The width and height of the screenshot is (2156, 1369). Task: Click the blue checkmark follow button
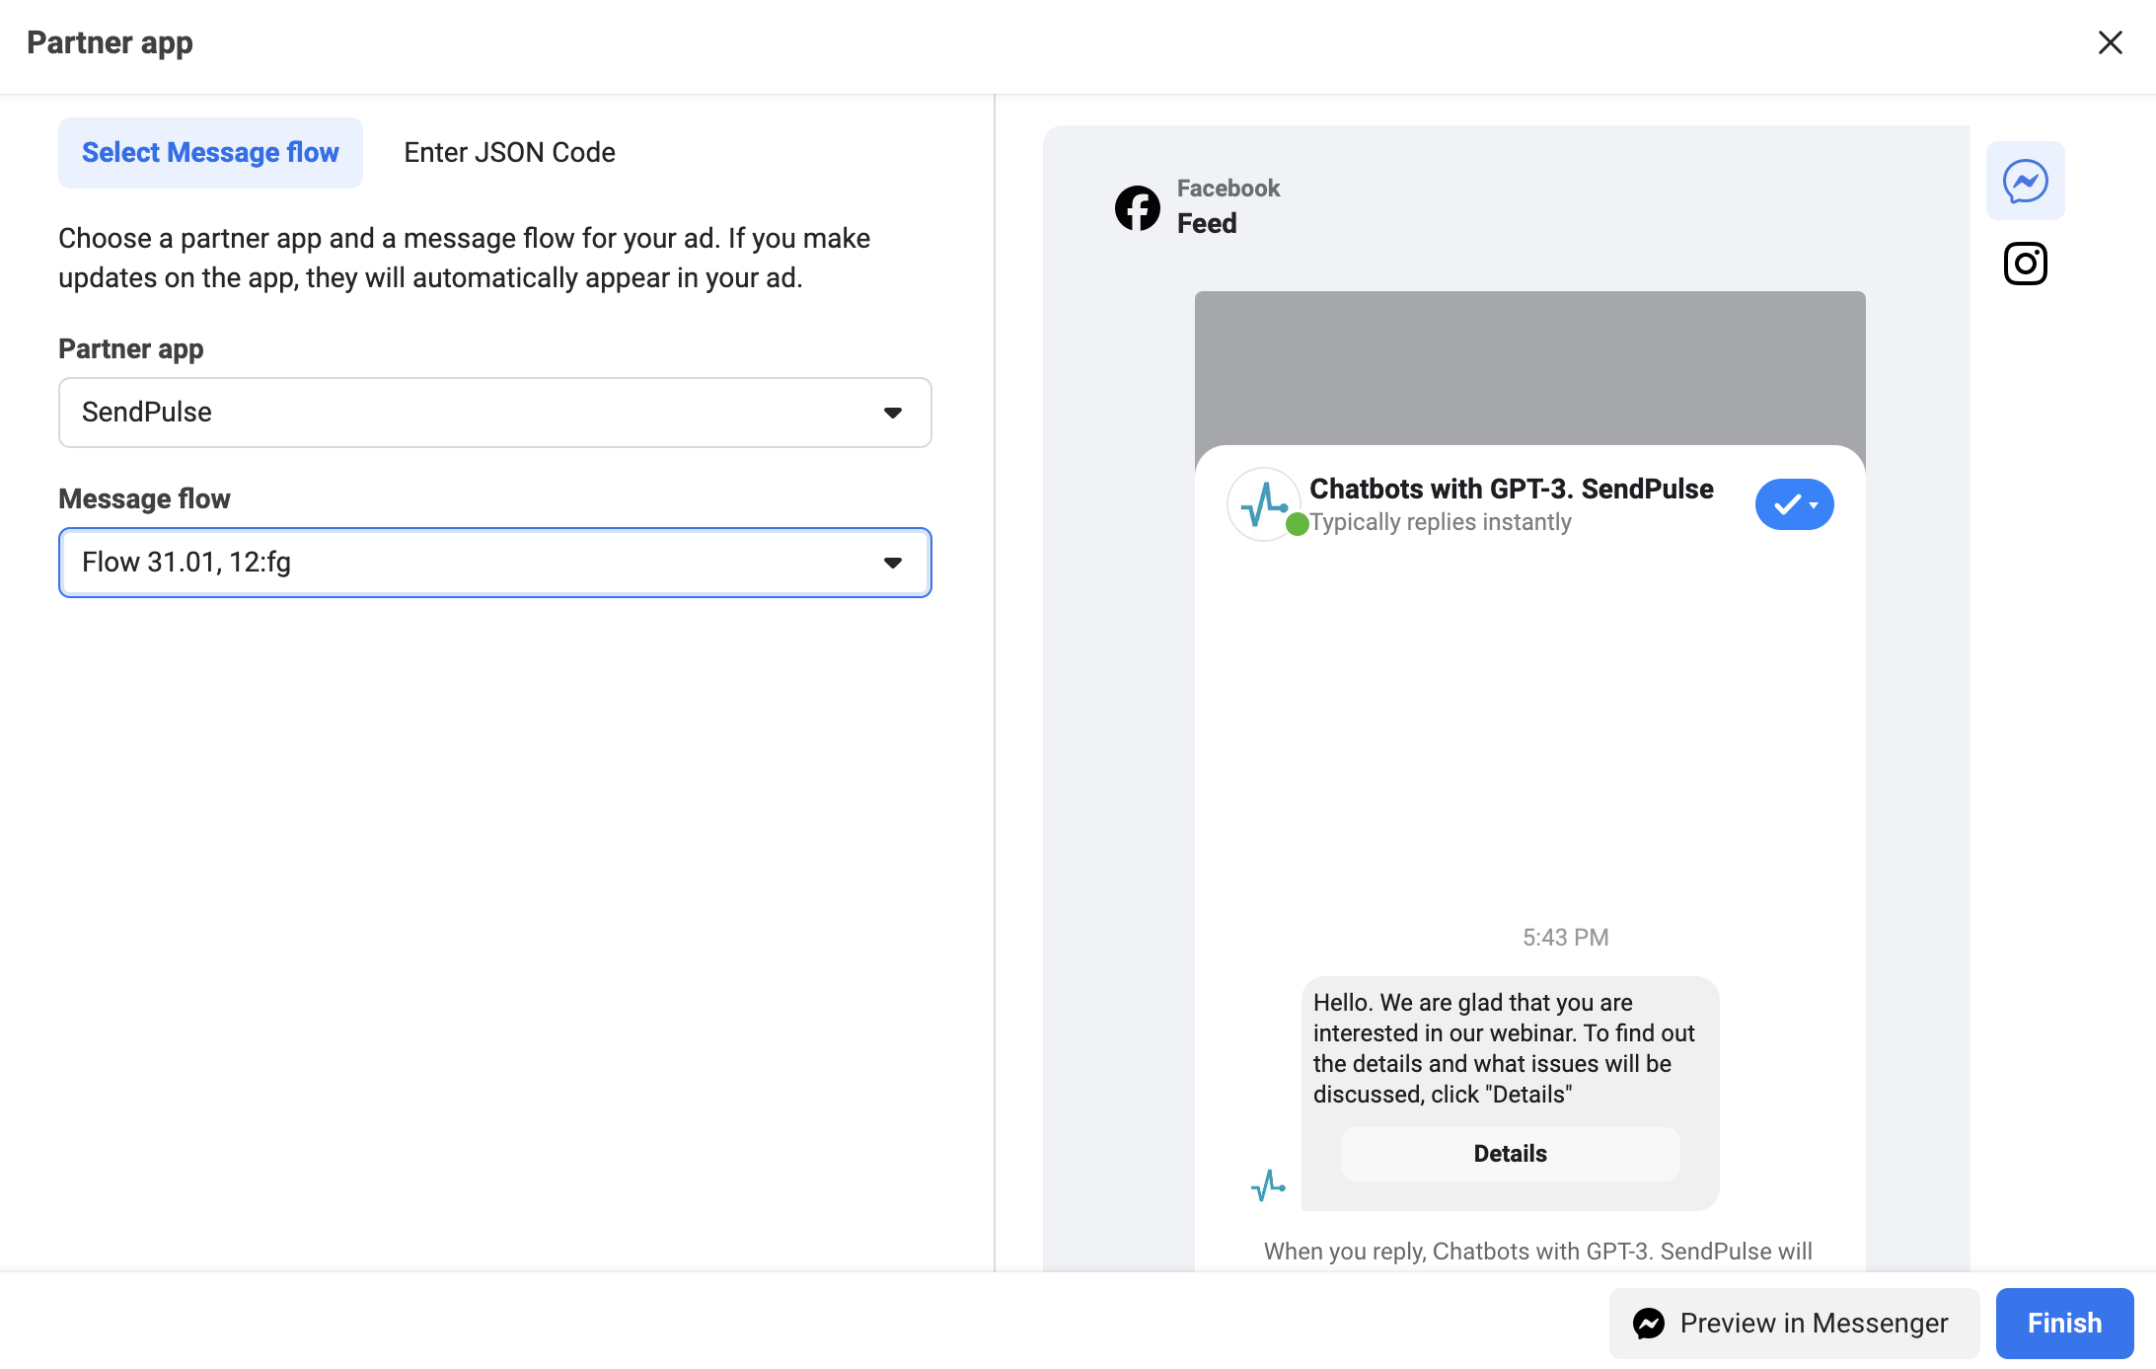(1788, 504)
